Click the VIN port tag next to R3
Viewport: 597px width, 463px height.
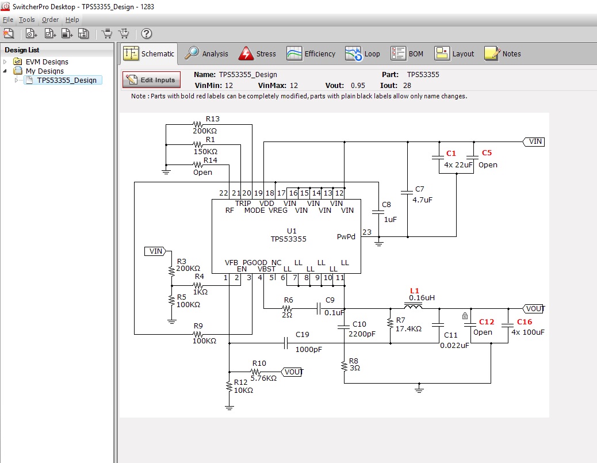click(x=155, y=251)
